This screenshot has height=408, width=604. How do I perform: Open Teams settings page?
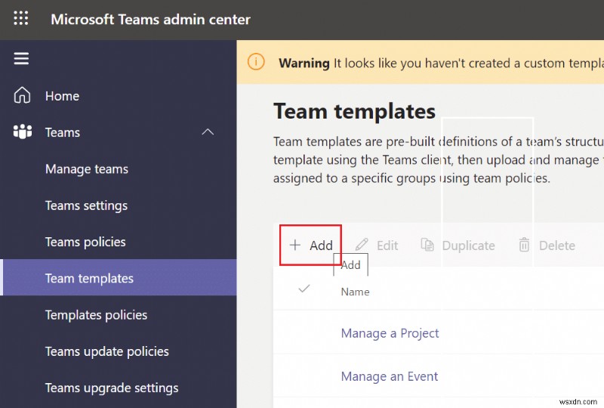click(x=86, y=206)
